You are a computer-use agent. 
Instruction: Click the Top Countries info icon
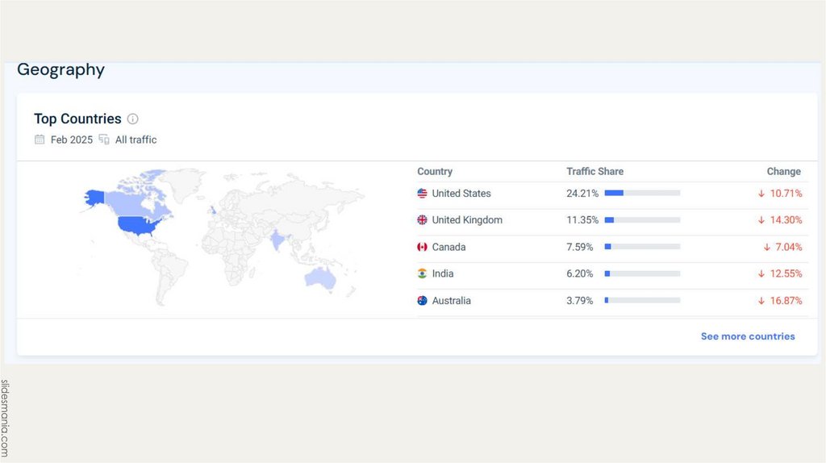133,119
